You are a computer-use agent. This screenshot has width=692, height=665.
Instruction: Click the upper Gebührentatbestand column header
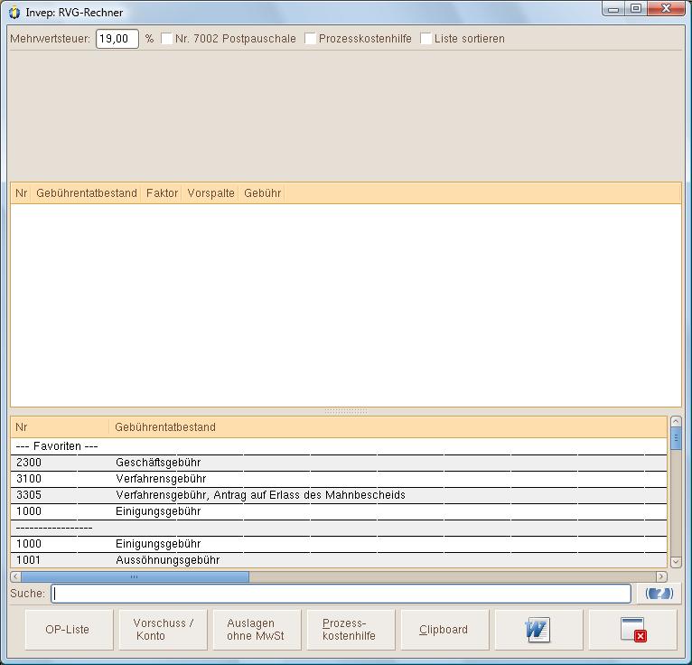pyautogui.click(x=87, y=193)
